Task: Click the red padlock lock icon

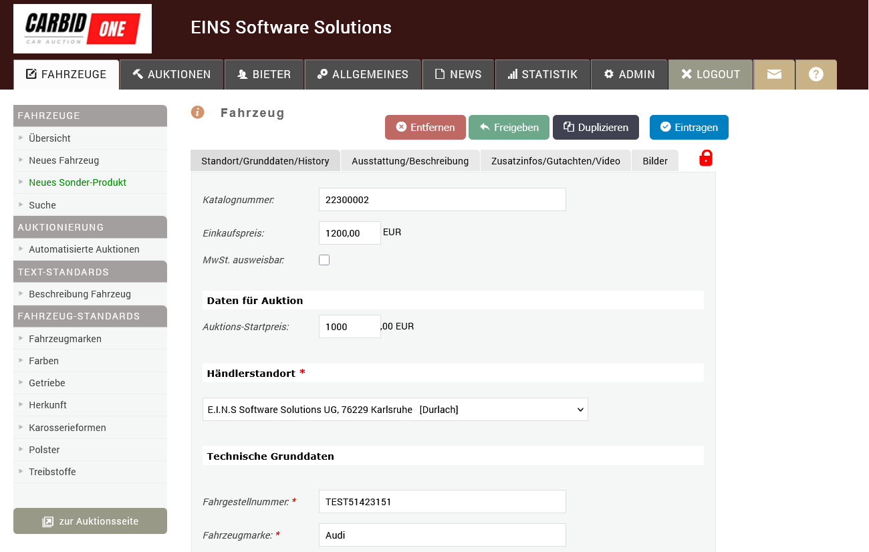Action: pyautogui.click(x=706, y=158)
